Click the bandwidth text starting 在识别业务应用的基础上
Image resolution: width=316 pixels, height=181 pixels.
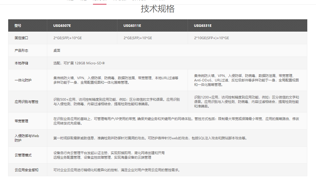click(176, 121)
